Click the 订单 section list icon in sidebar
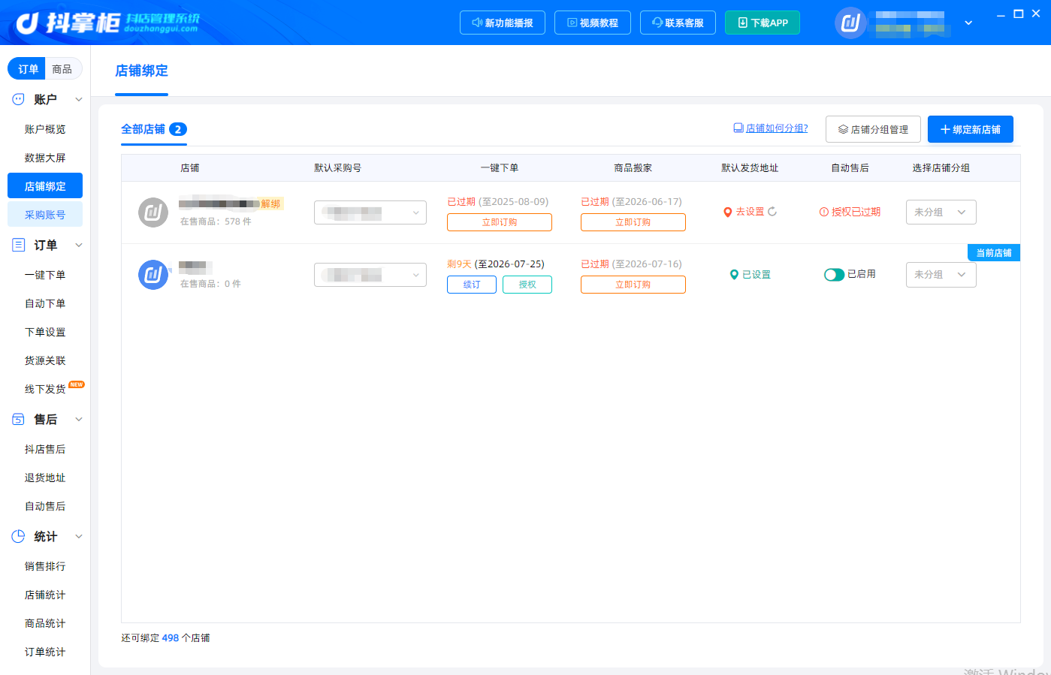1051x675 pixels. (x=18, y=245)
